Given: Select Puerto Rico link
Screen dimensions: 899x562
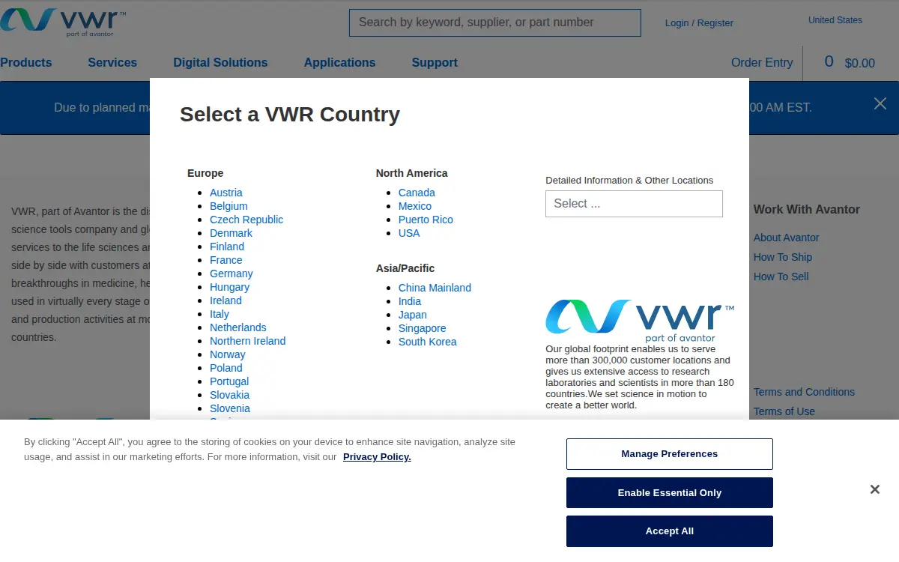Looking at the screenshot, I should click(x=426, y=220).
